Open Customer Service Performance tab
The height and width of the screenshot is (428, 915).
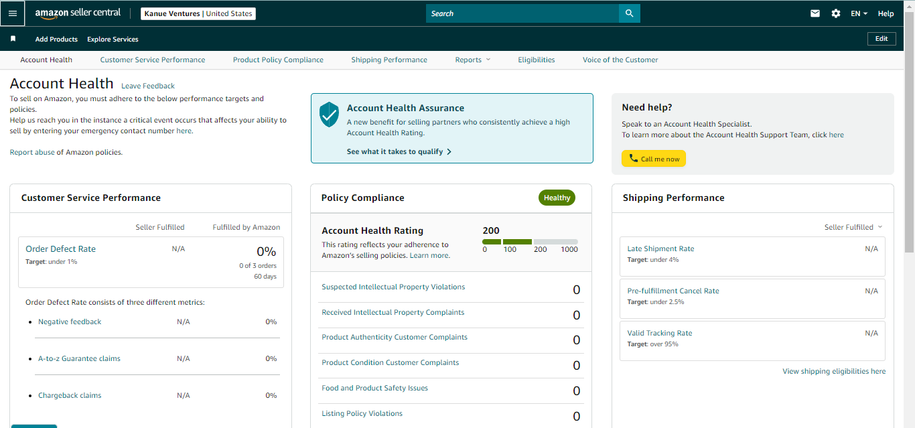(153, 60)
